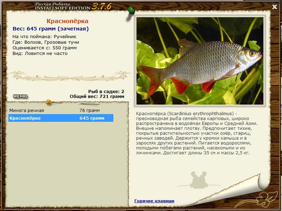Screen dimensions: 282x211
Task: Select the highlighted Краснопёрка row
Action: pyautogui.click(x=61, y=118)
